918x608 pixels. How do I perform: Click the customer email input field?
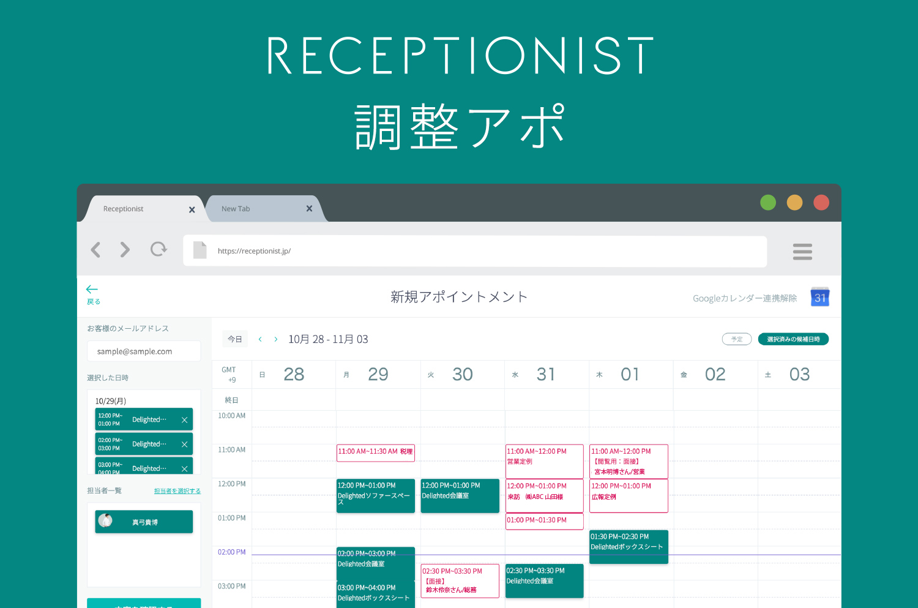click(144, 351)
